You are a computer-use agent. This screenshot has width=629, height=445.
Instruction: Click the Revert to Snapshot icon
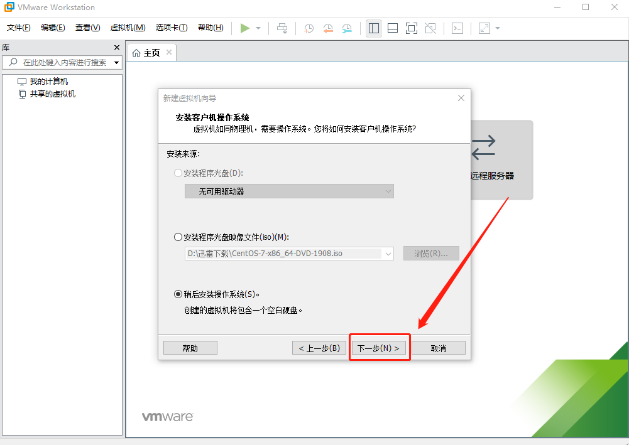tap(328, 28)
